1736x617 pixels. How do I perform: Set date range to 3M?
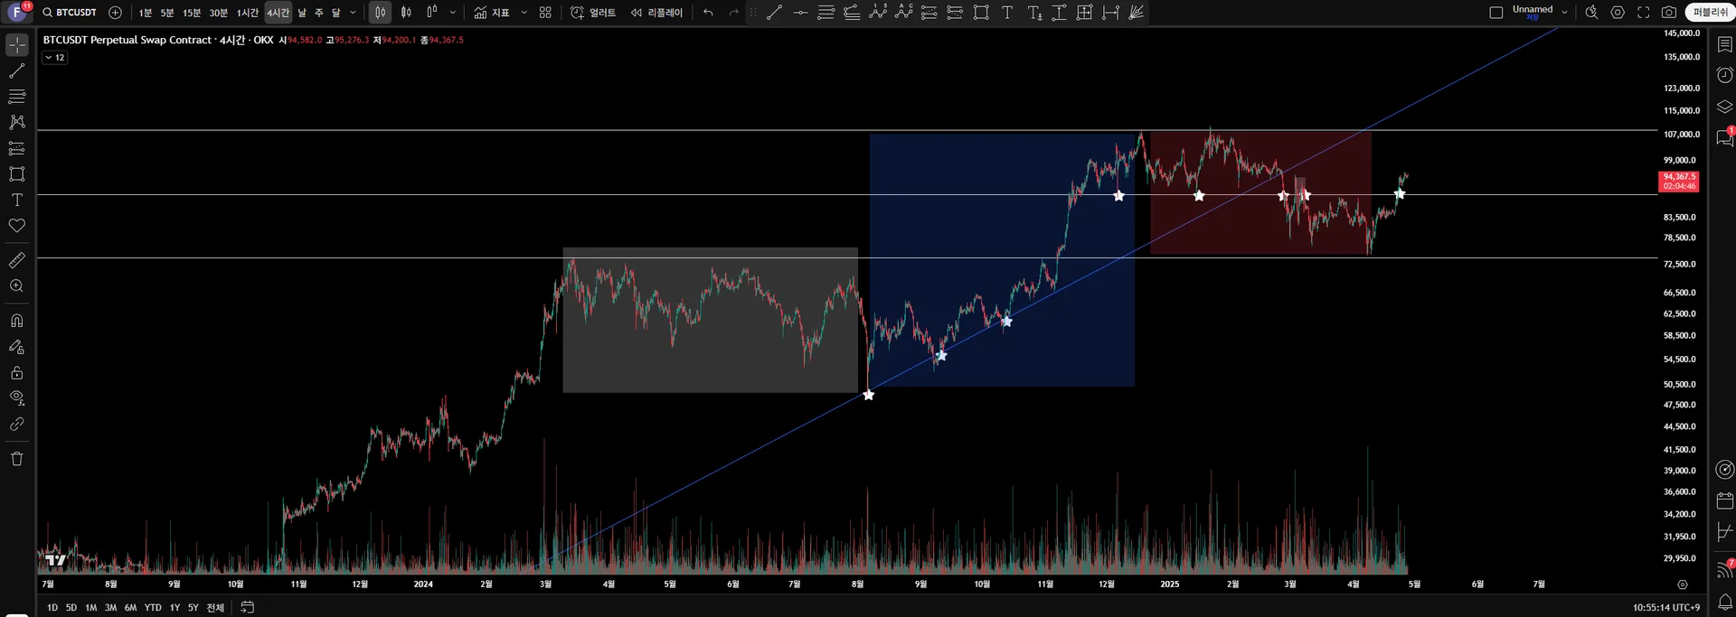click(110, 608)
